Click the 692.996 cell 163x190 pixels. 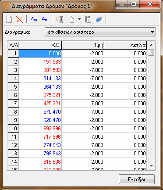coord(40,129)
